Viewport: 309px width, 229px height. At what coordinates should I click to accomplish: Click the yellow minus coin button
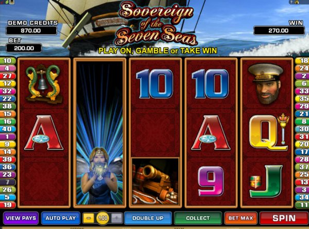pyautogui.click(x=89, y=218)
